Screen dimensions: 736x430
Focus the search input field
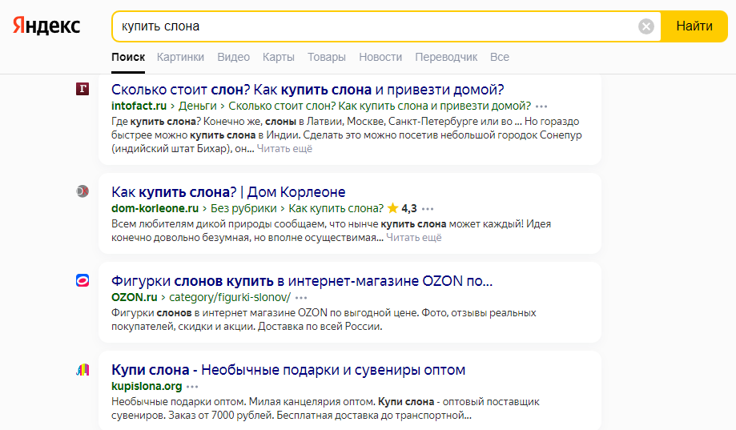coord(376,26)
